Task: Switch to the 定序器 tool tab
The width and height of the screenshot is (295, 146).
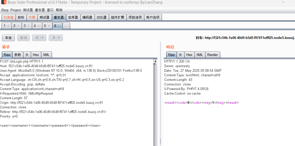Action: tap(73, 17)
